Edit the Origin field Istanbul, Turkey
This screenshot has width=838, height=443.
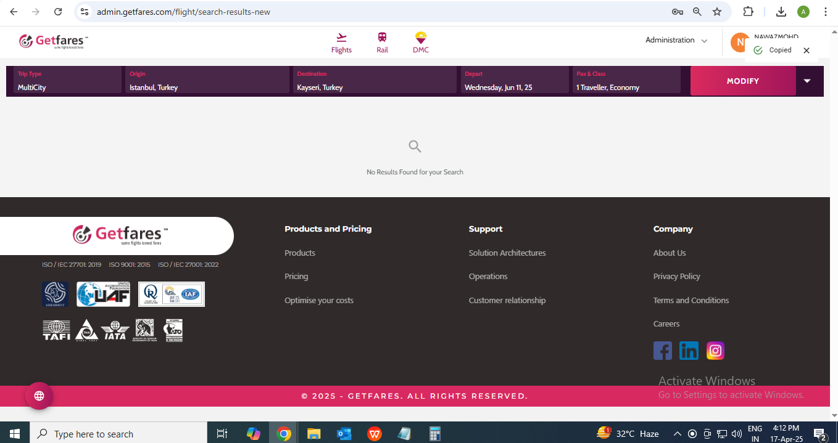click(x=207, y=81)
